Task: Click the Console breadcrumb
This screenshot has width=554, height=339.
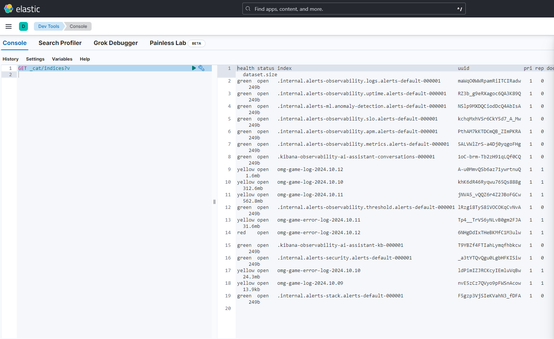Action: [78, 26]
